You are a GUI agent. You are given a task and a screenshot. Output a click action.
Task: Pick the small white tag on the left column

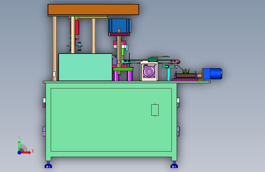[54, 74]
